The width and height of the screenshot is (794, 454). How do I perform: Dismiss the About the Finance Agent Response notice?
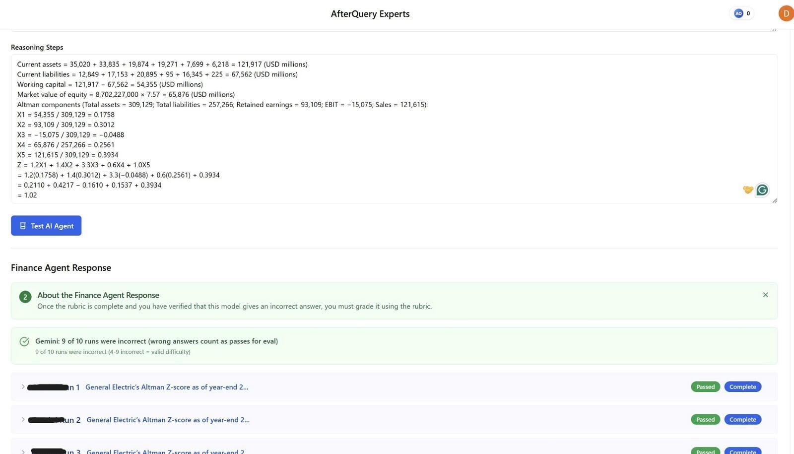[x=765, y=295]
